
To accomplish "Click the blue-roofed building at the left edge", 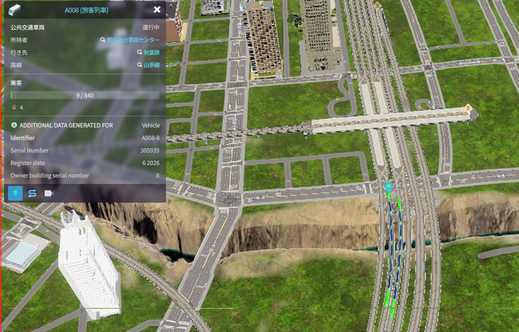I will click(21, 254).
